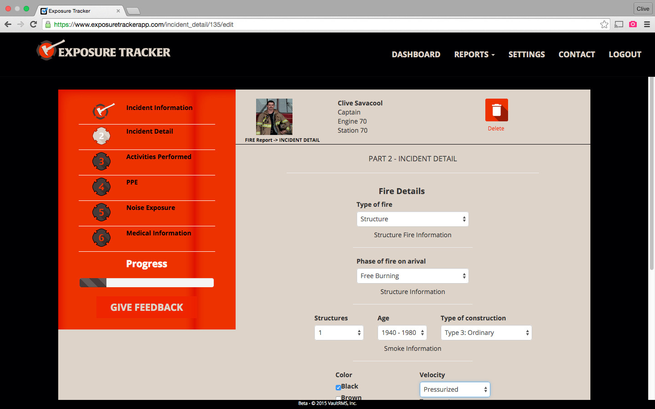Reload the page with the refresh icon
Screen dimensions: 655x409
(33, 24)
